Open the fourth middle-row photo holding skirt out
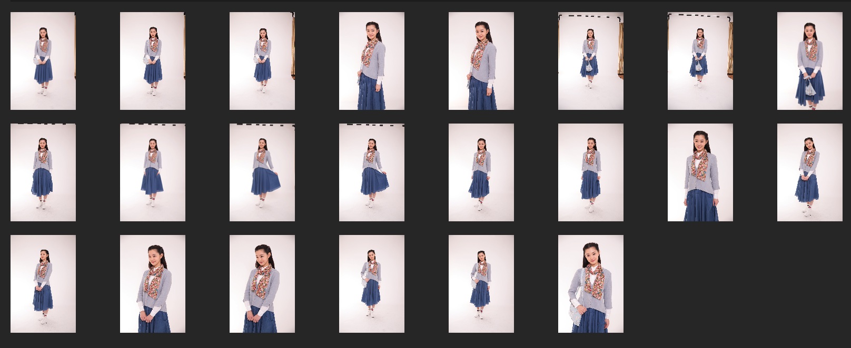 [x=372, y=172]
